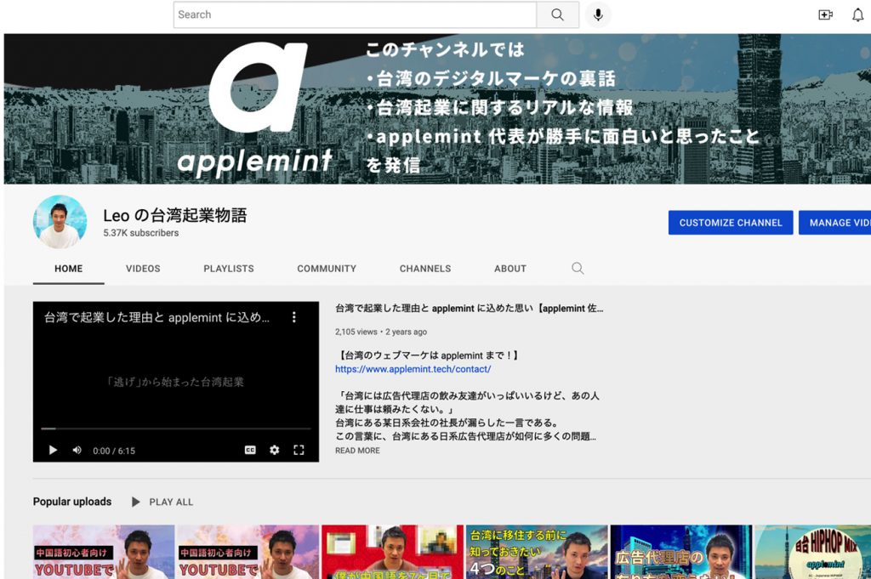Toggle closed captions on the player
This screenshot has height=579, width=871.
tap(250, 451)
